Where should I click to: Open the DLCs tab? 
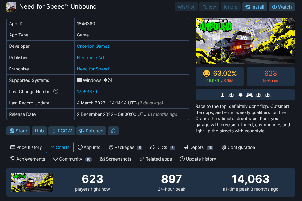point(163,147)
